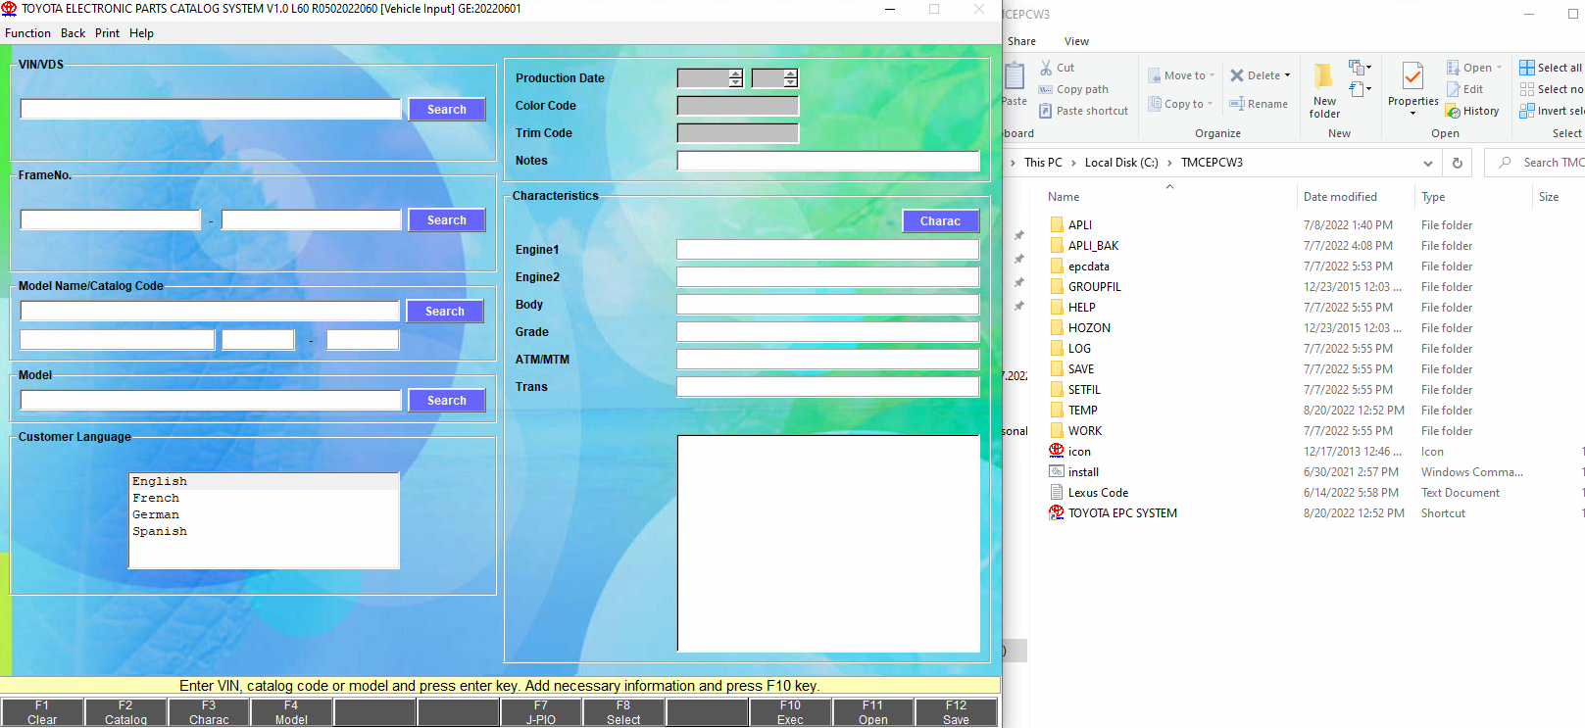
Task: Click Search button next to VIN/VDS field
Action: (x=446, y=110)
